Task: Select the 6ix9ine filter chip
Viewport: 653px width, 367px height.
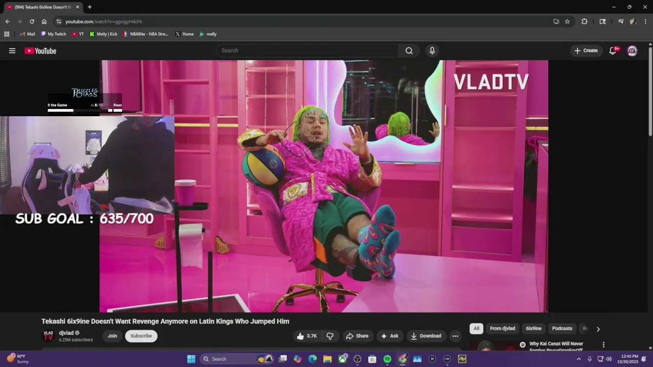Action: 534,329
